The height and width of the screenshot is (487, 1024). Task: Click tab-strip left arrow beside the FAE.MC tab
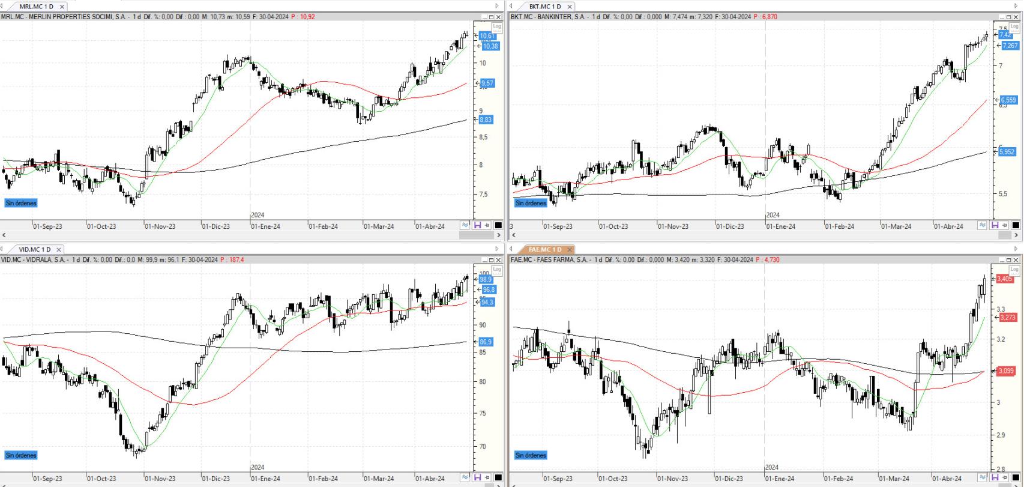click(x=511, y=249)
